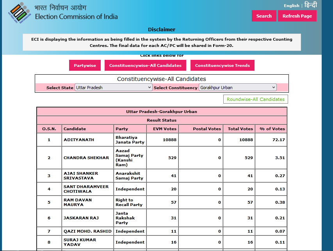Expand the Select State dropdown
The width and height of the screenshot is (333, 251).
[x=113, y=88]
